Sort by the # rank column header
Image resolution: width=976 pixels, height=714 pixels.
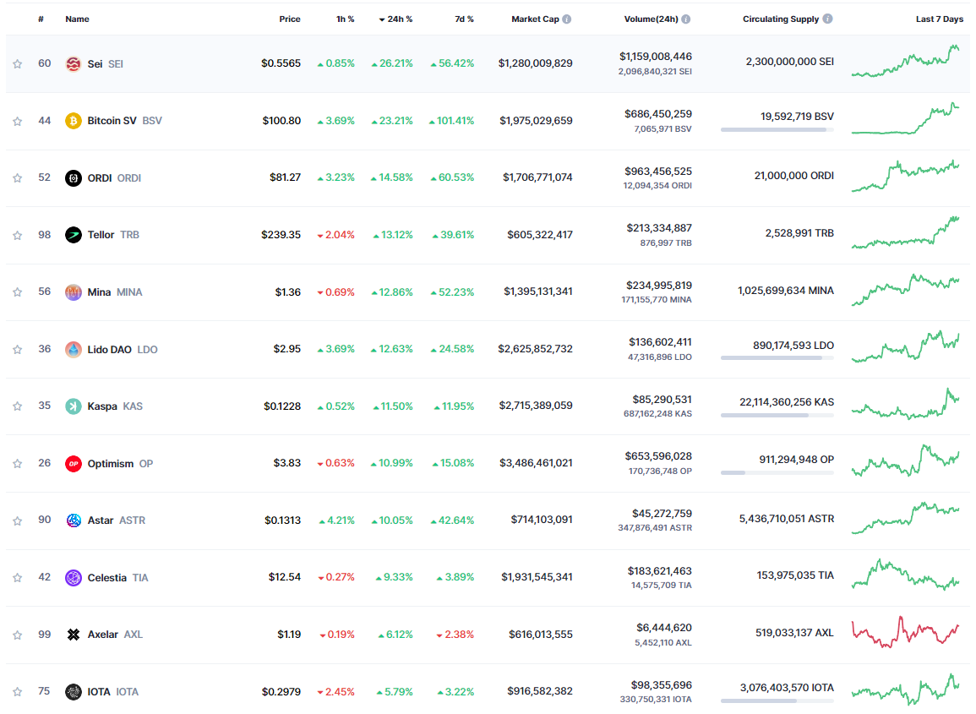tap(41, 19)
